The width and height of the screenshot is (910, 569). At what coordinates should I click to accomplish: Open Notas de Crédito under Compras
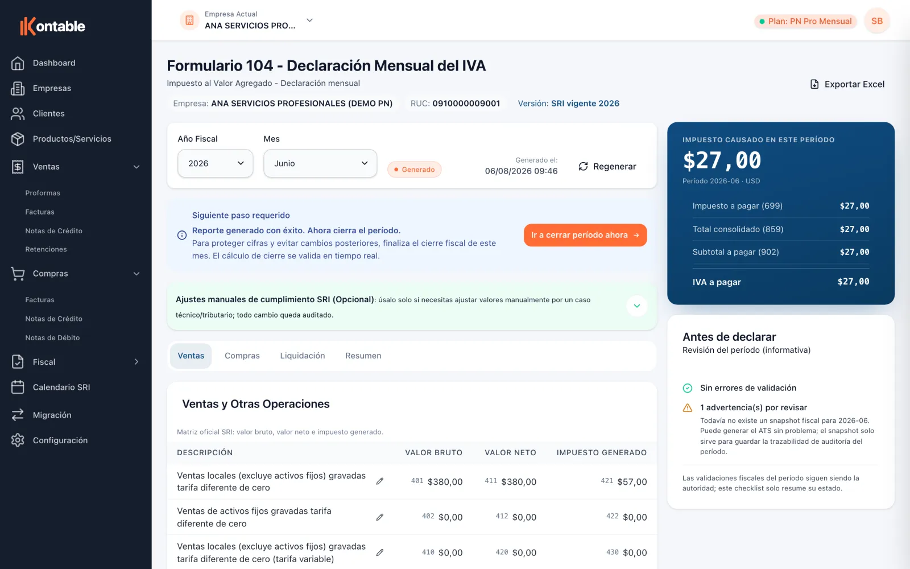(54, 319)
